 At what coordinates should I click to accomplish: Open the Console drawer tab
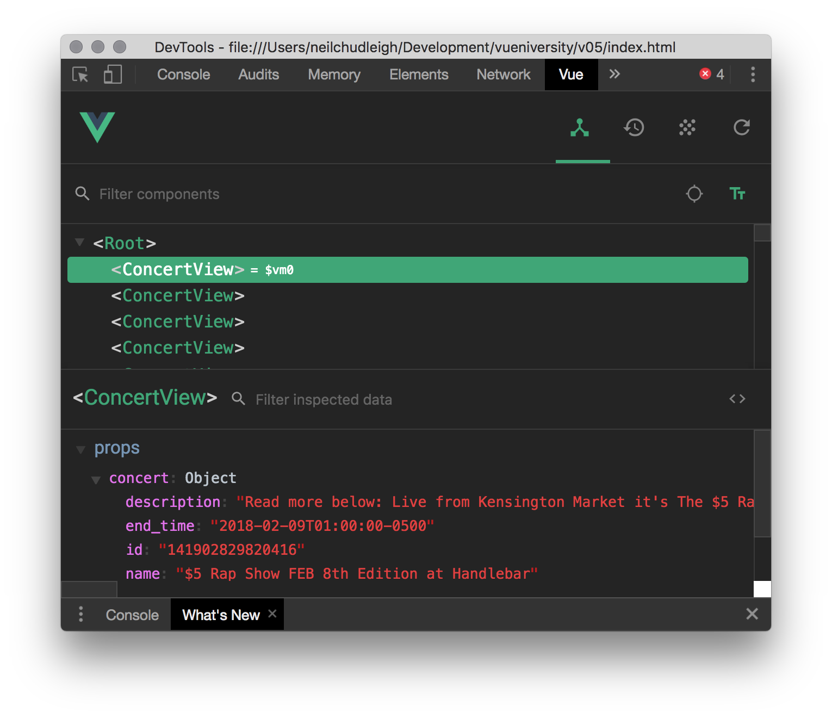coord(132,615)
